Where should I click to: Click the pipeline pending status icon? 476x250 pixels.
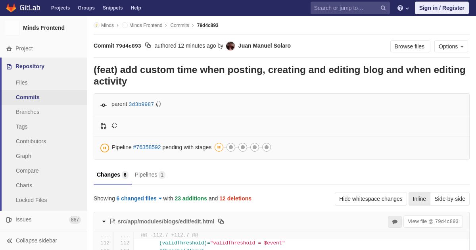pos(105,148)
